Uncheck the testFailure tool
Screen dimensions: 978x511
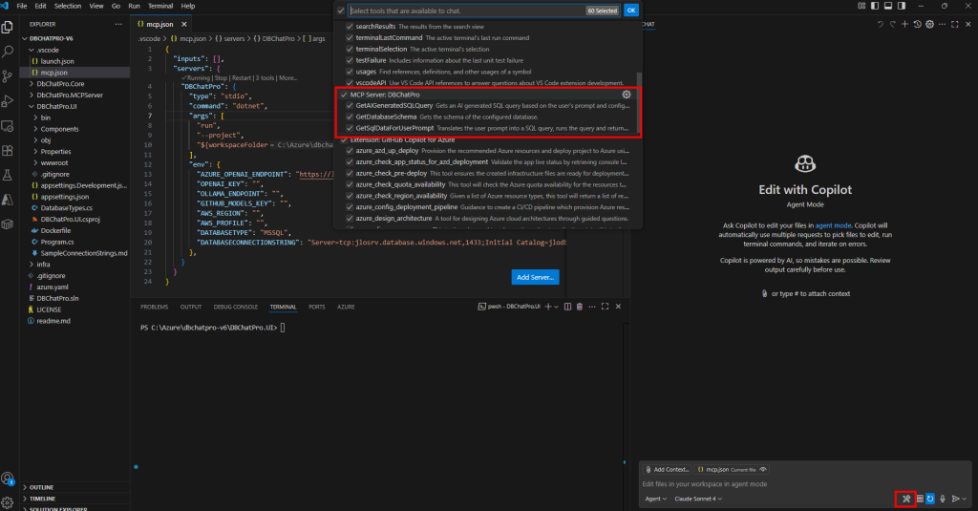tap(350, 60)
